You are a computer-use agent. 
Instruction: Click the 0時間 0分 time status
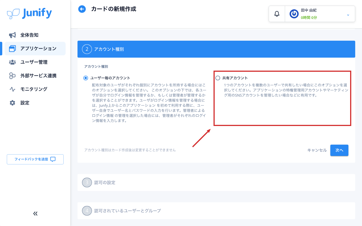(x=309, y=18)
